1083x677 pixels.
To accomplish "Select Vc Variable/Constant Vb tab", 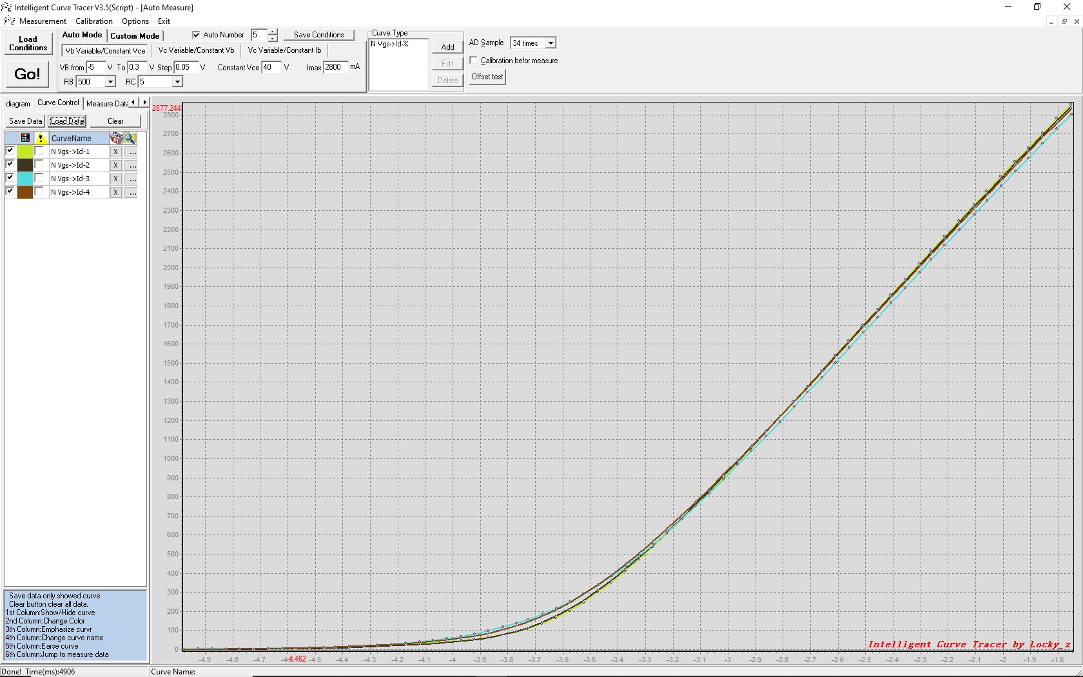I will point(196,50).
